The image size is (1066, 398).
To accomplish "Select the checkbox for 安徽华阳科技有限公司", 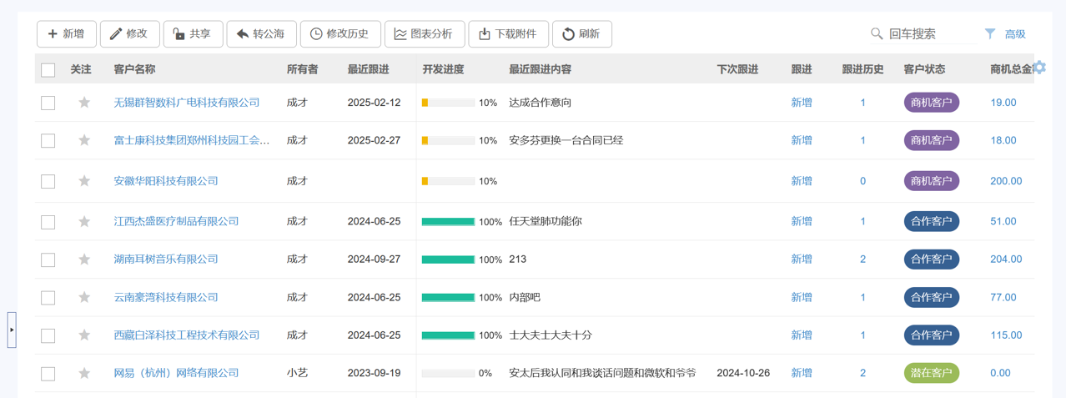I will click(x=48, y=181).
